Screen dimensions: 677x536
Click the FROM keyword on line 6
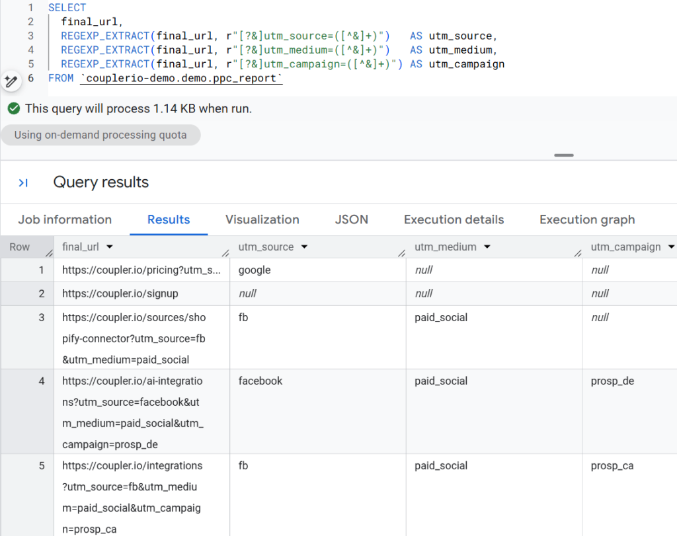click(x=61, y=79)
